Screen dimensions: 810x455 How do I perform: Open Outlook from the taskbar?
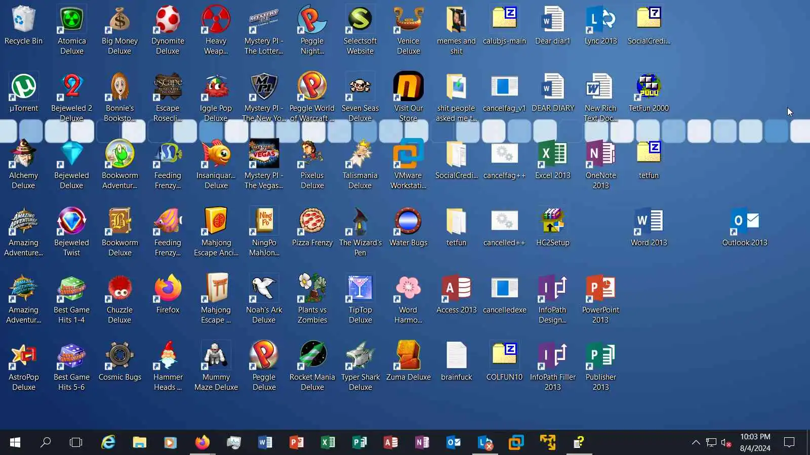(x=454, y=443)
